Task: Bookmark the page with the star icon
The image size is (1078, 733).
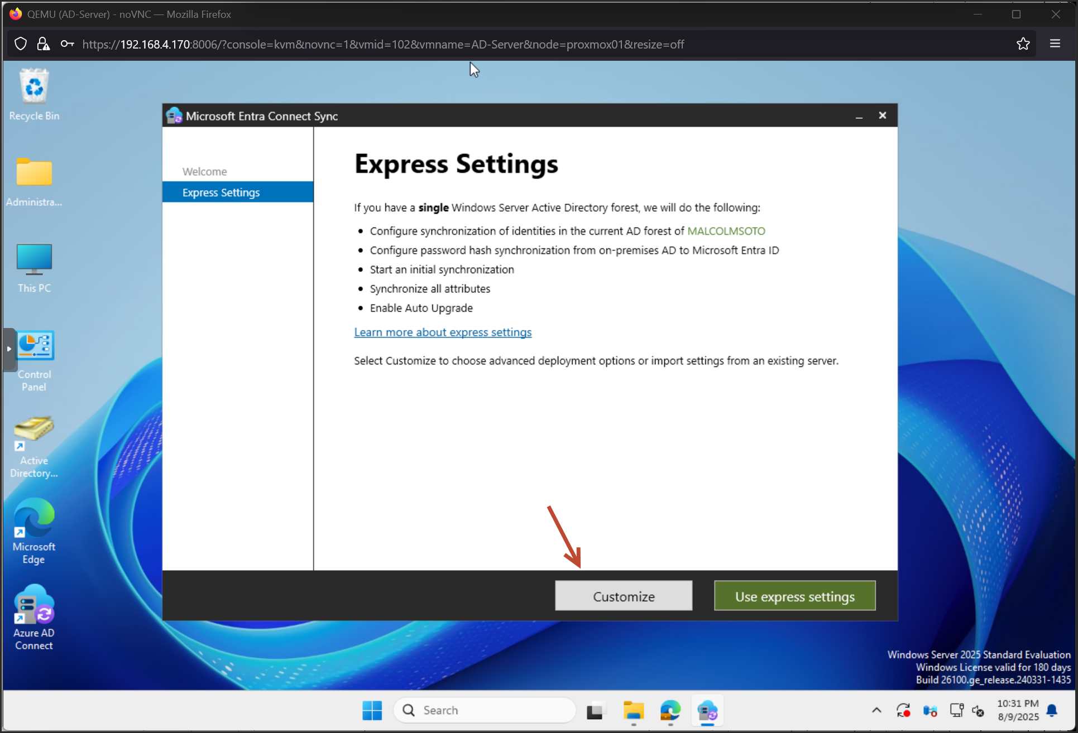Action: pyautogui.click(x=1023, y=44)
